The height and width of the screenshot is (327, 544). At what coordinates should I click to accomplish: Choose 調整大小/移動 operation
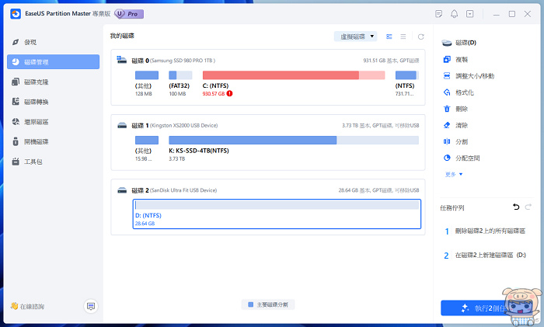[x=469, y=76]
